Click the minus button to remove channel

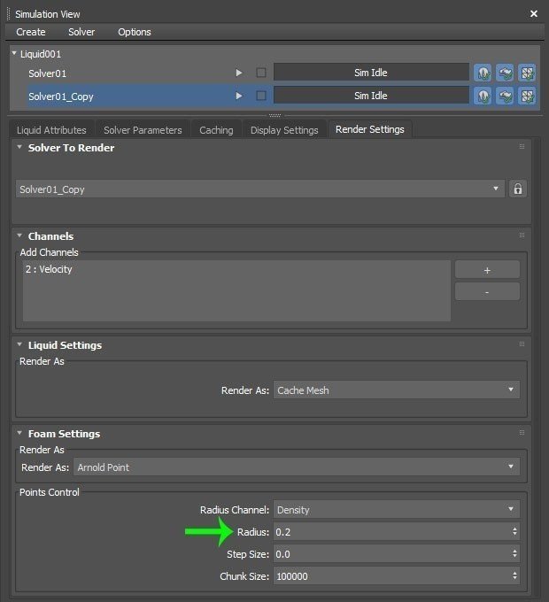click(x=487, y=292)
